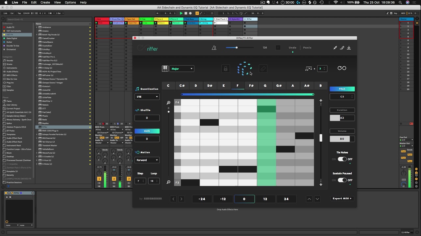Click the next pattern right chevron button
This screenshot has height=236, width=421.
(181, 199)
